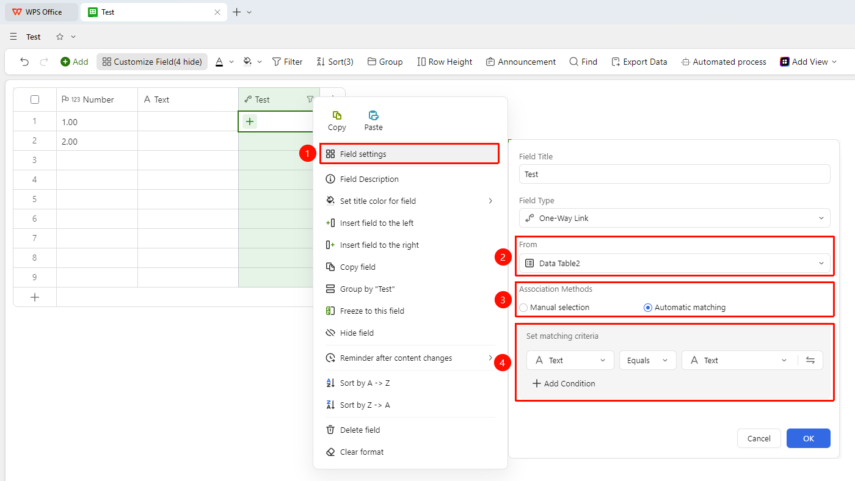The width and height of the screenshot is (855, 481).
Task: Click the fill color bucket icon in toolbar
Action: (x=247, y=62)
